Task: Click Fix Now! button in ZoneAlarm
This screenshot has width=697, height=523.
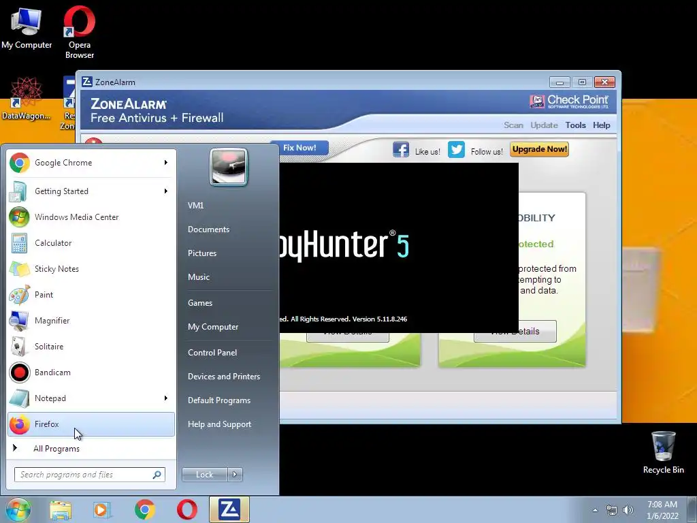Action: click(299, 148)
